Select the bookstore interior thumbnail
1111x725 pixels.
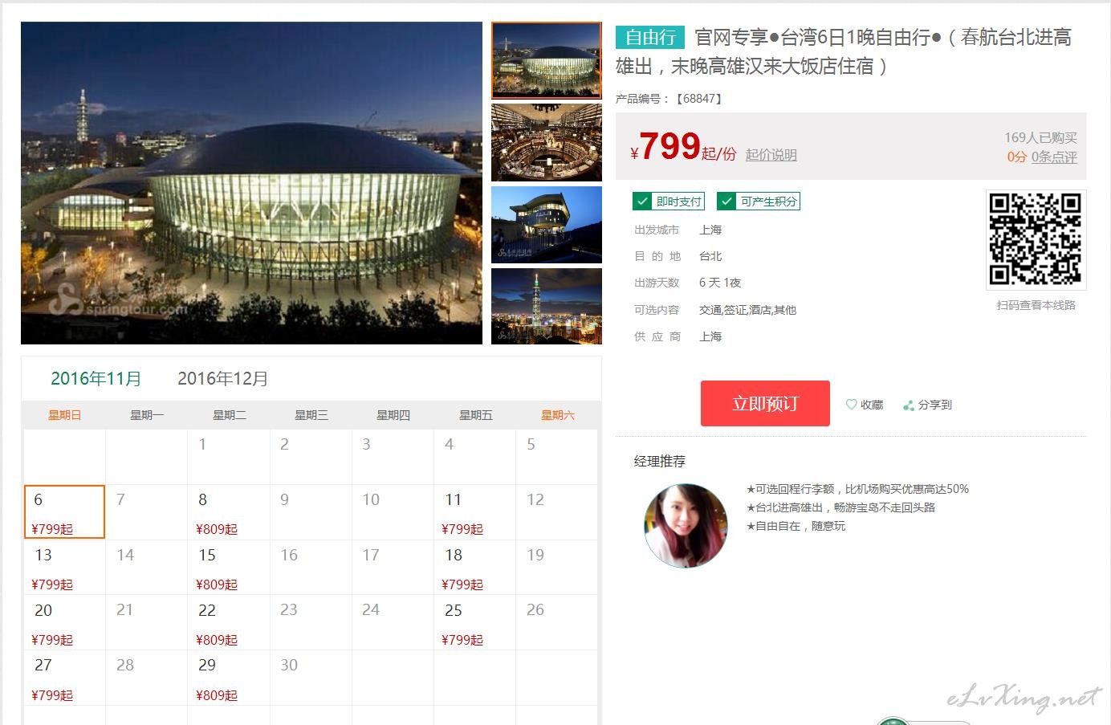[x=546, y=142]
